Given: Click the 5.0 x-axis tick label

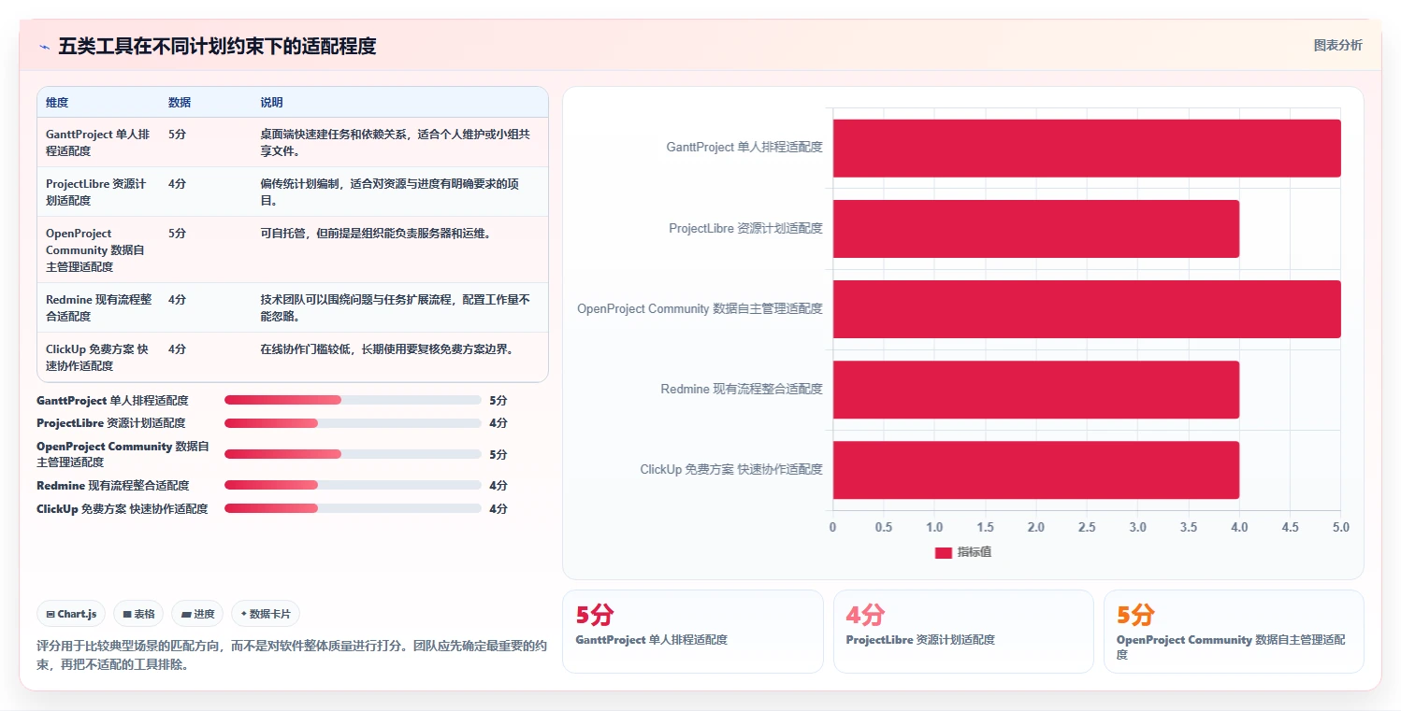Looking at the screenshot, I should point(1340,528).
